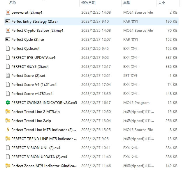Click the Perfect Zones MT5 Indicator zip icon
The height and width of the screenshot is (172, 190).
click(x=8, y=166)
